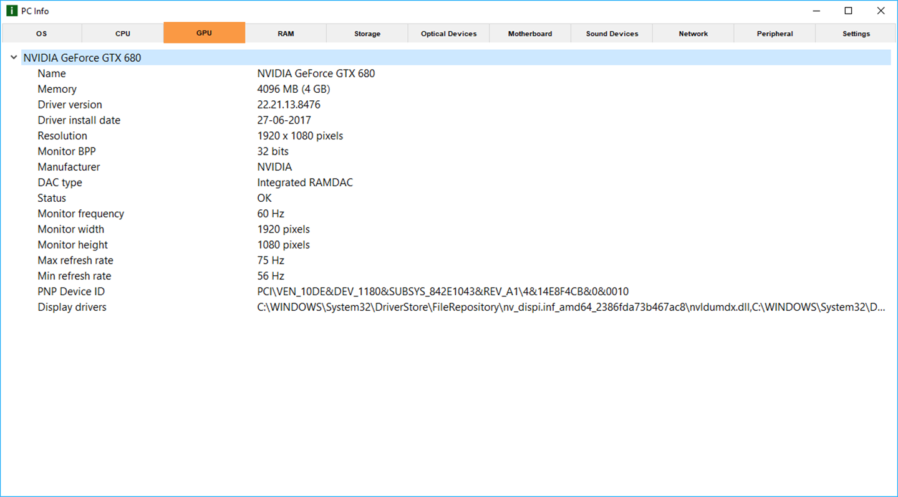898x497 pixels.
Task: Switch to the OS tab
Action: tap(41, 33)
